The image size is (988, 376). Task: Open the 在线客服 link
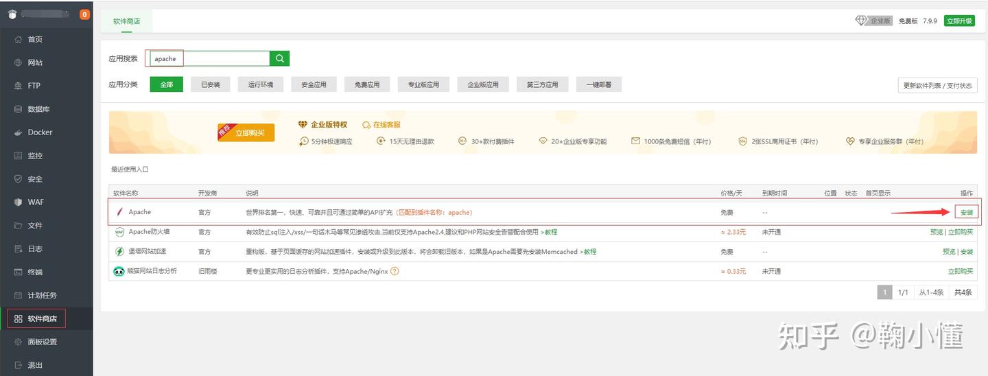pyautogui.click(x=381, y=125)
